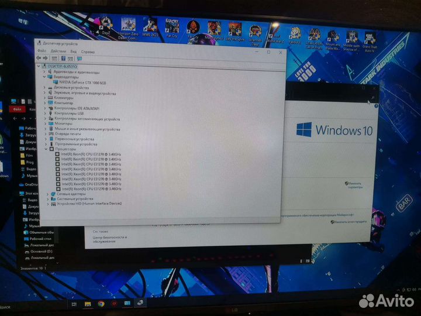Select Основной (D:) drive in Explorer sidebar

[x=39, y=252]
